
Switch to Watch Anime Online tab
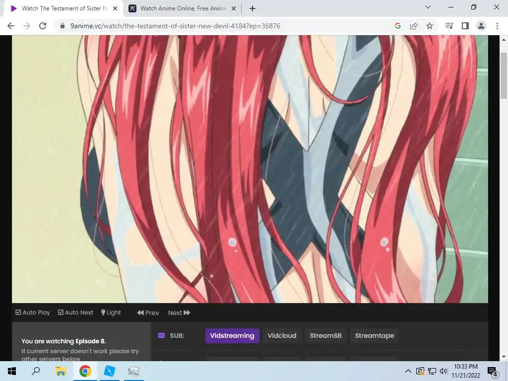183,8
